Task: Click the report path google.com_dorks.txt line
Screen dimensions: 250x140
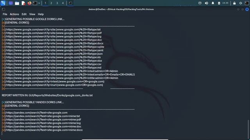Action: [x=47, y=95]
